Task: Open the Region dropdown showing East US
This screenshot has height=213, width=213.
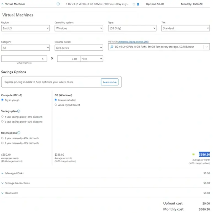Action: click(x=25, y=28)
